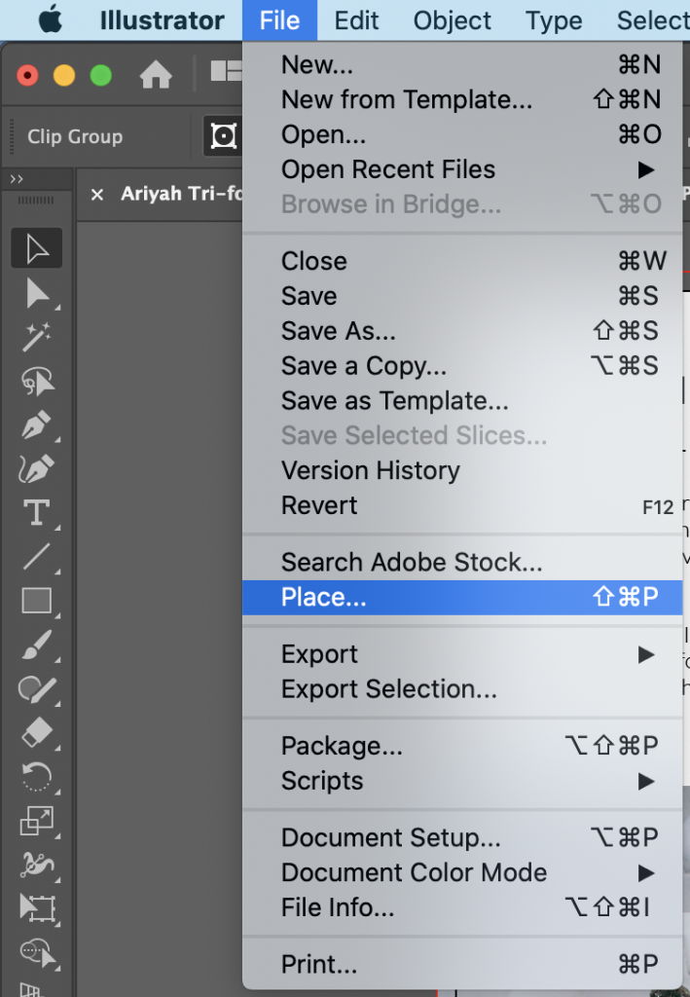Screen dimensions: 690x997
Task: Expand the Open Recent Files submenu
Action: click(x=462, y=169)
